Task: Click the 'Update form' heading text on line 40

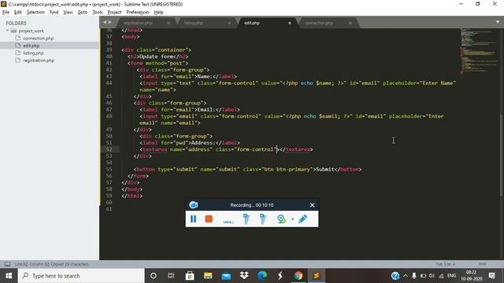Action: coord(157,57)
